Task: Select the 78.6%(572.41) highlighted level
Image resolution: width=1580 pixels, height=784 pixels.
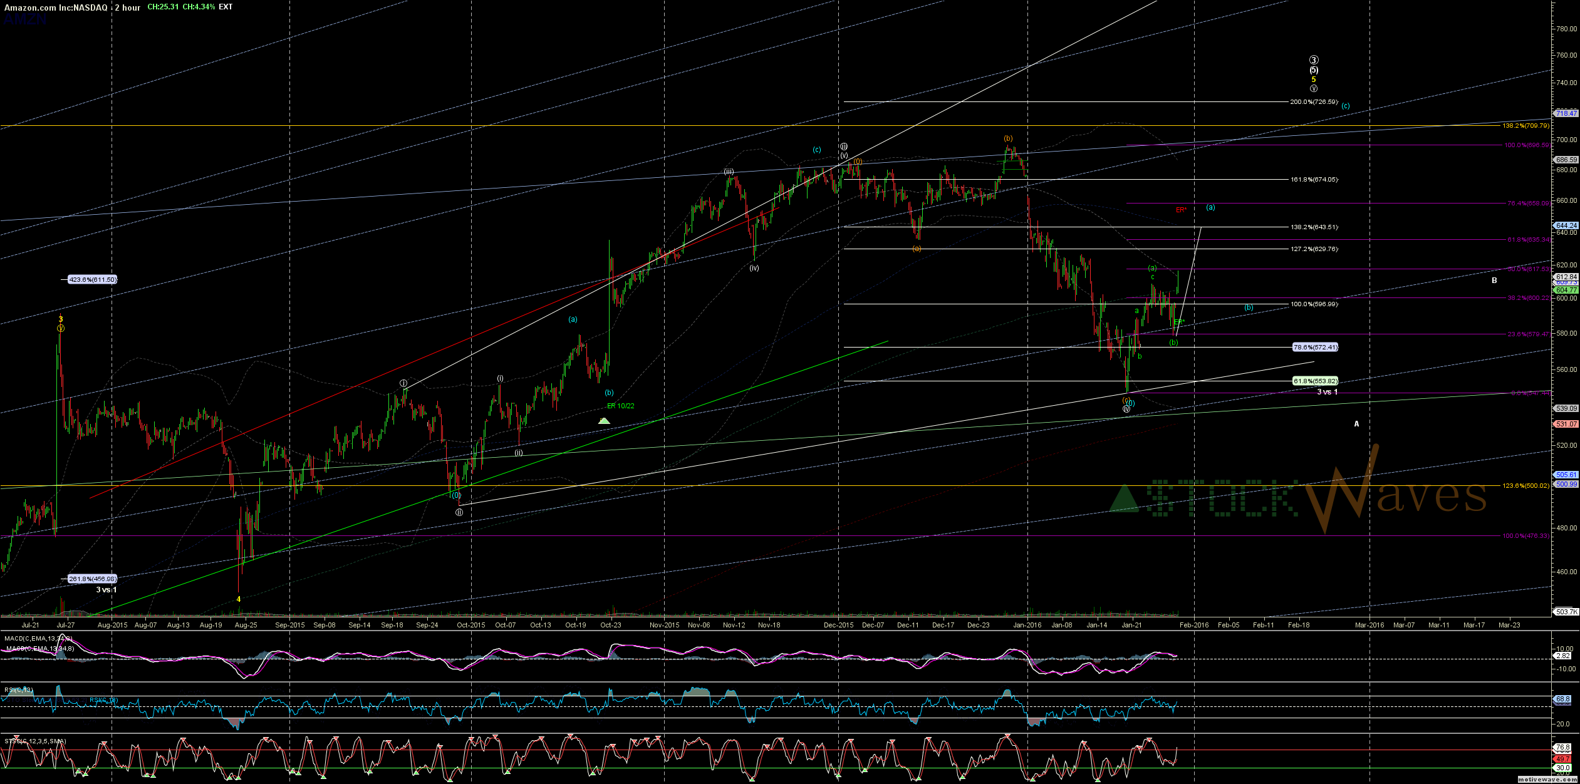Action: pyautogui.click(x=1316, y=347)
